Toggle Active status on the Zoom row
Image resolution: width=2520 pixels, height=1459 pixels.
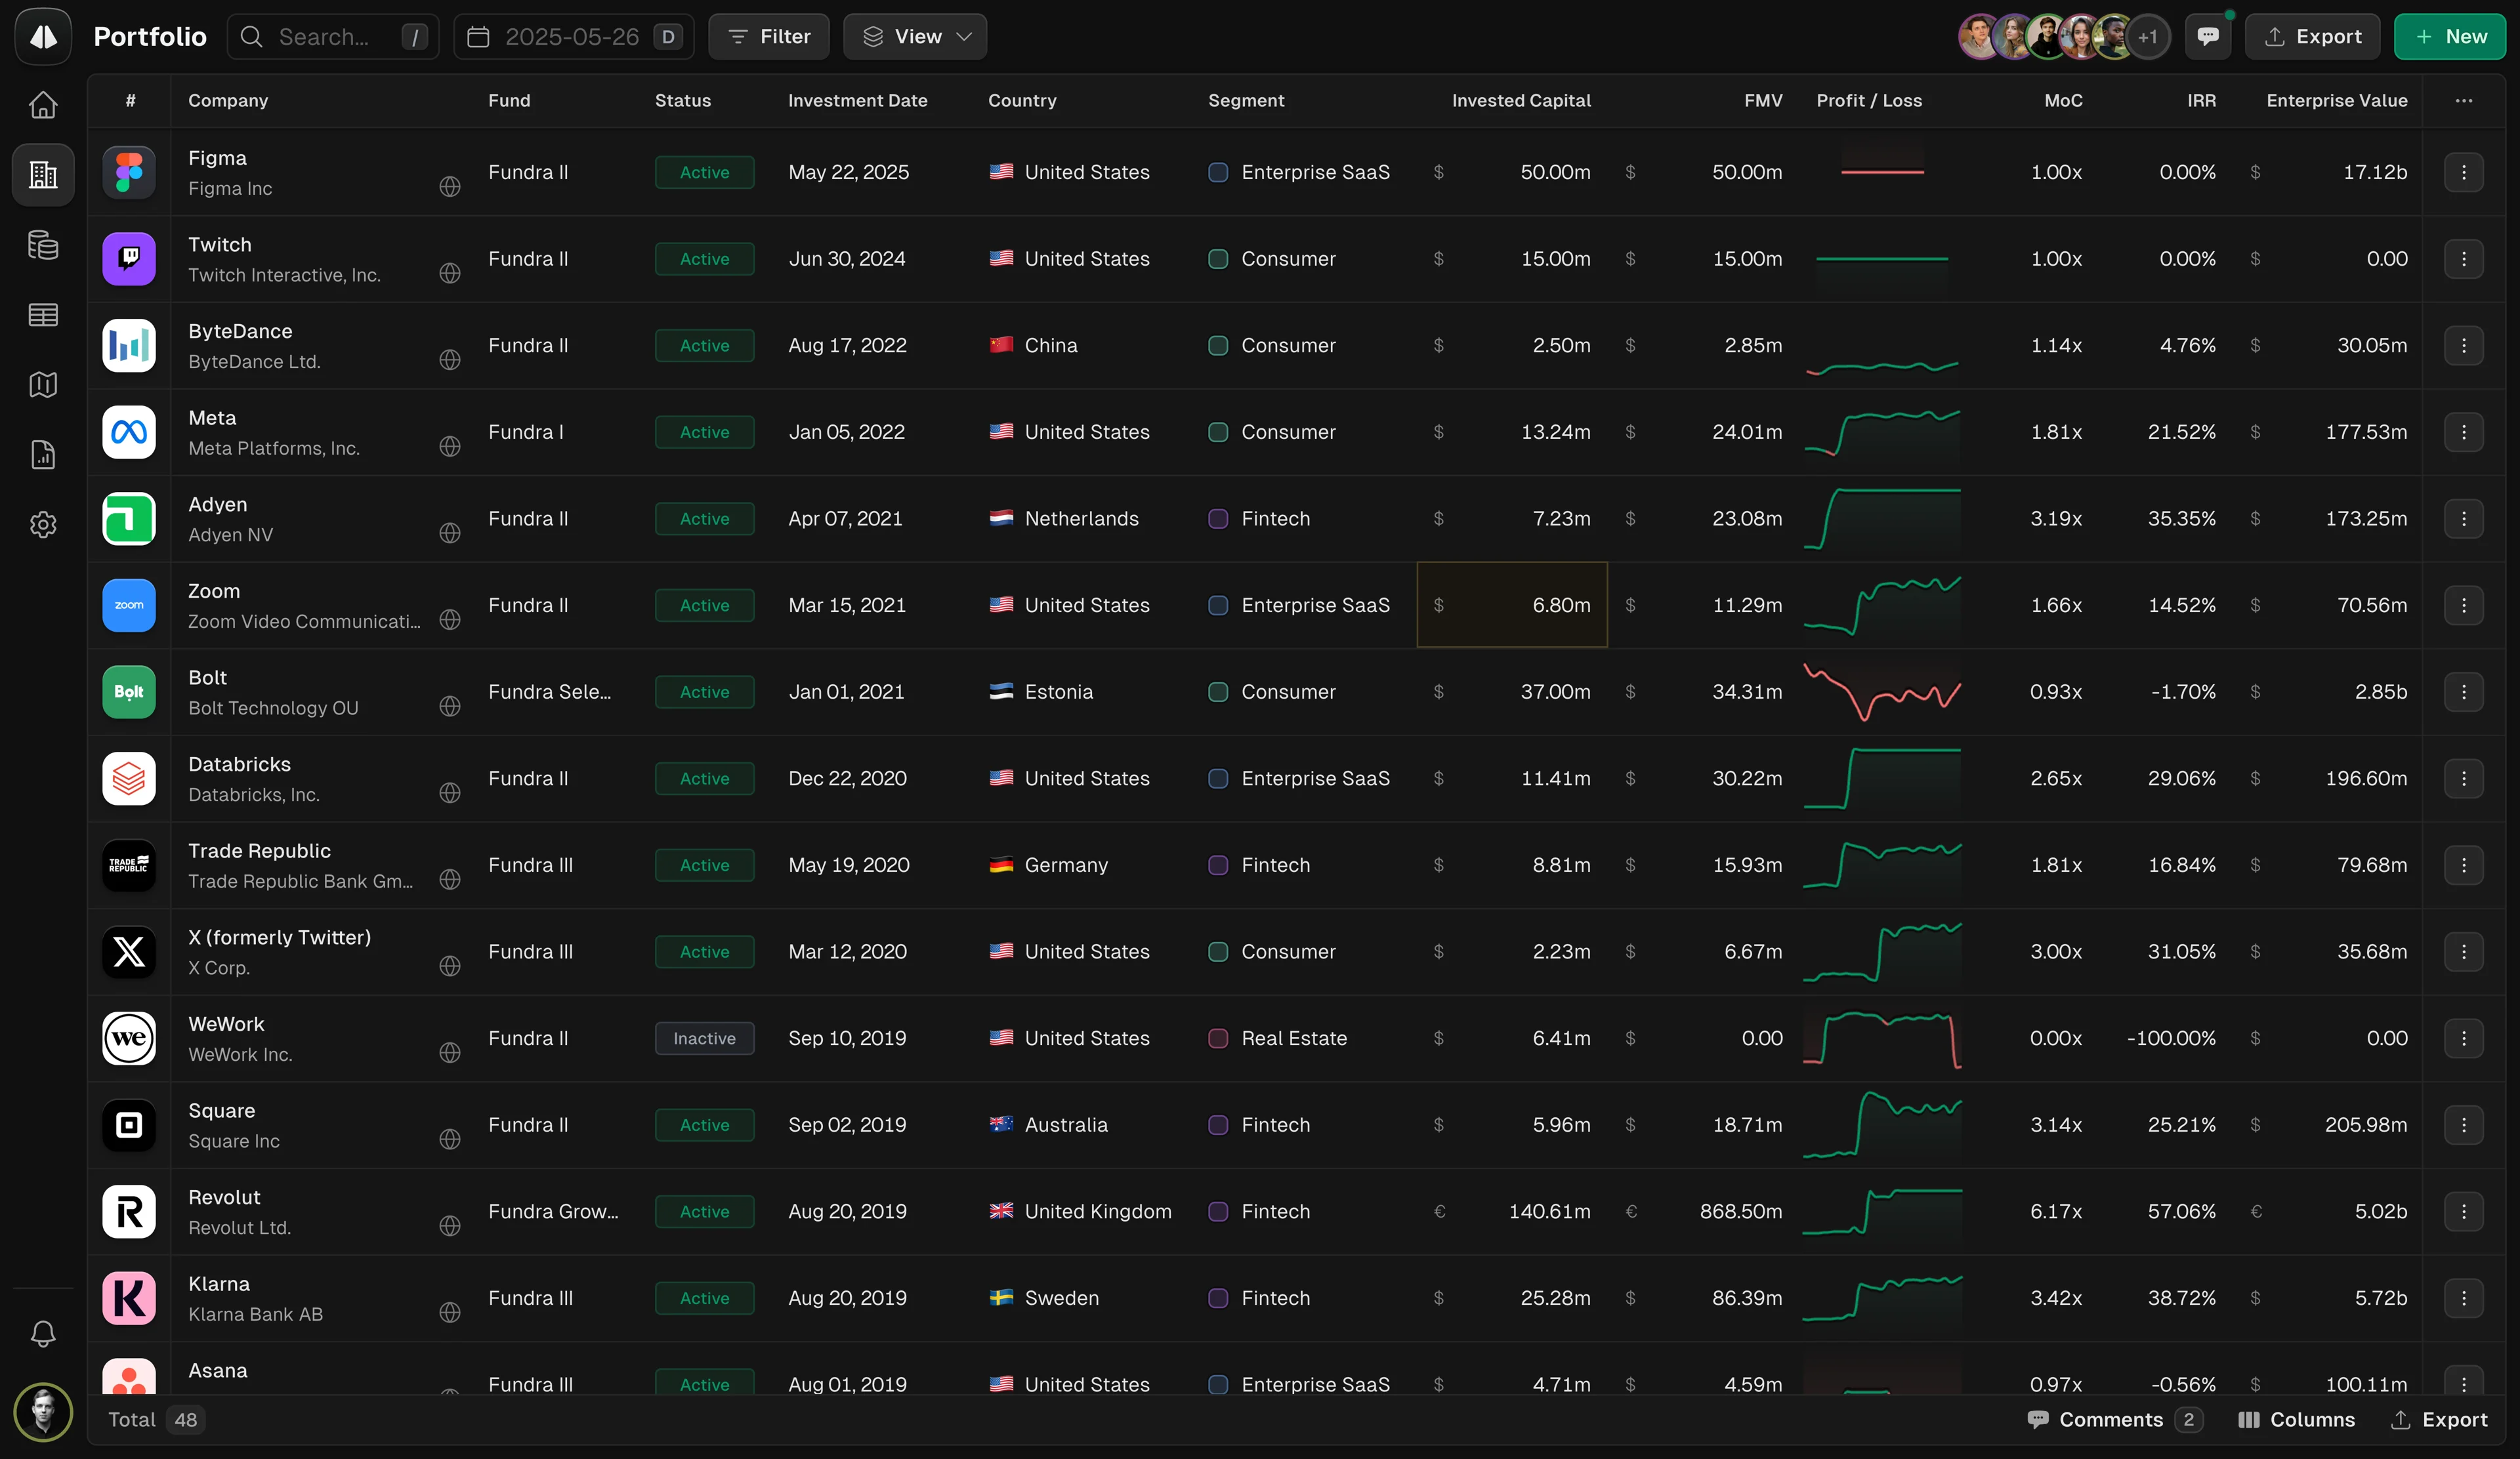click(704, 606)
